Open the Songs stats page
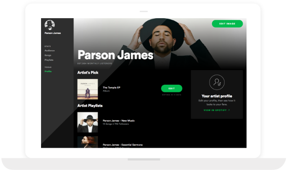This screenshot has width=288, height=173. coord(48,55)
